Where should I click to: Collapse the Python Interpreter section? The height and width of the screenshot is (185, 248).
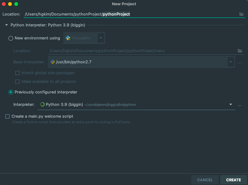(x=7, y=25)
